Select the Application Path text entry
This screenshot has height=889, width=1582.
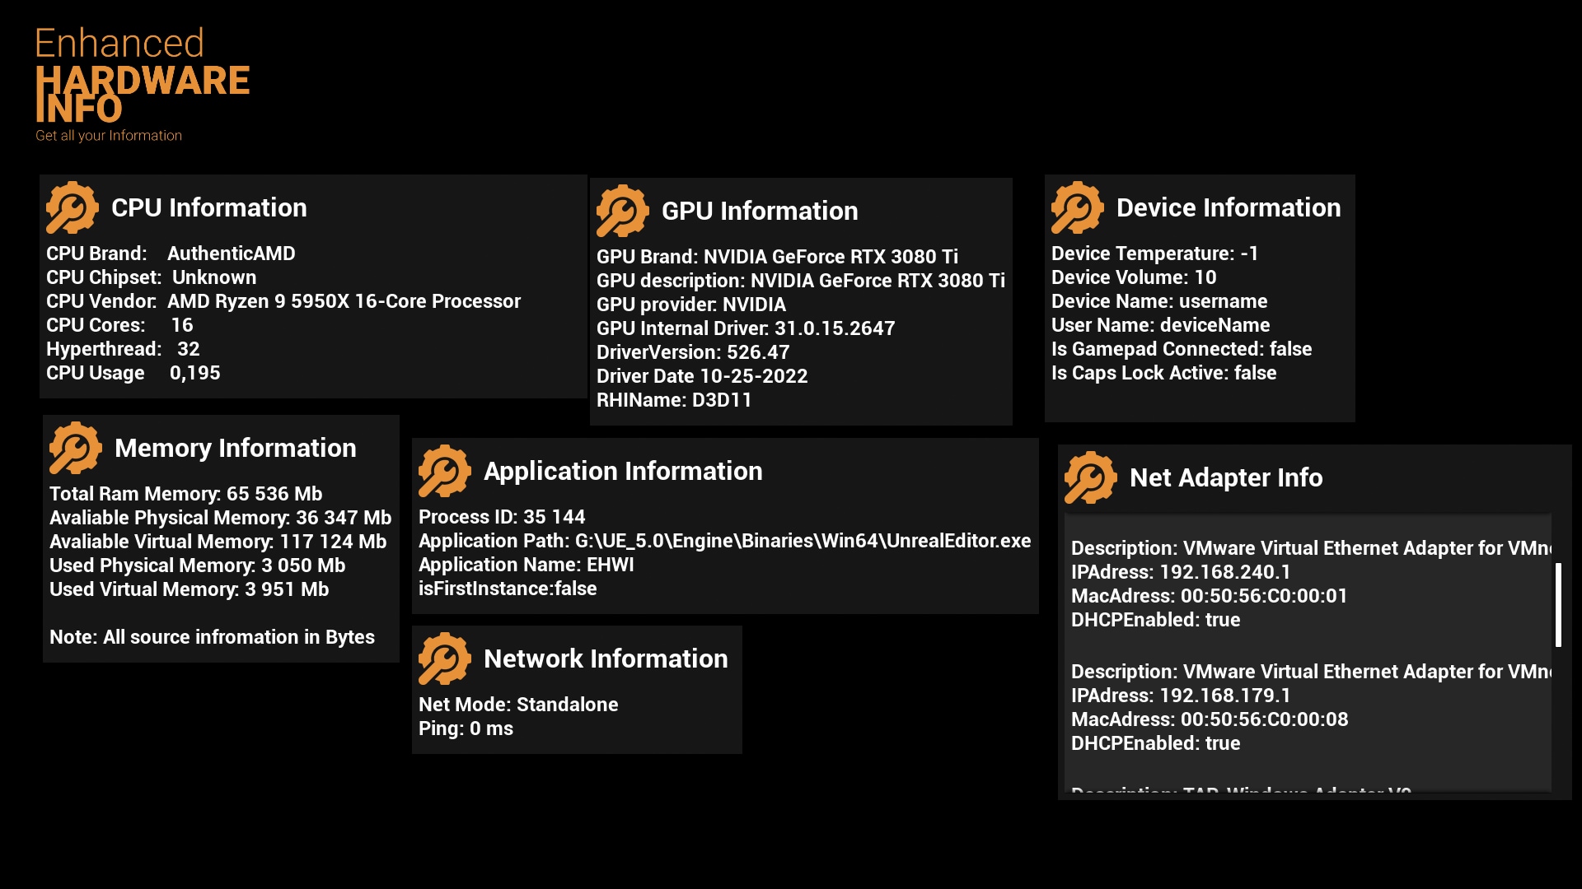724,541
